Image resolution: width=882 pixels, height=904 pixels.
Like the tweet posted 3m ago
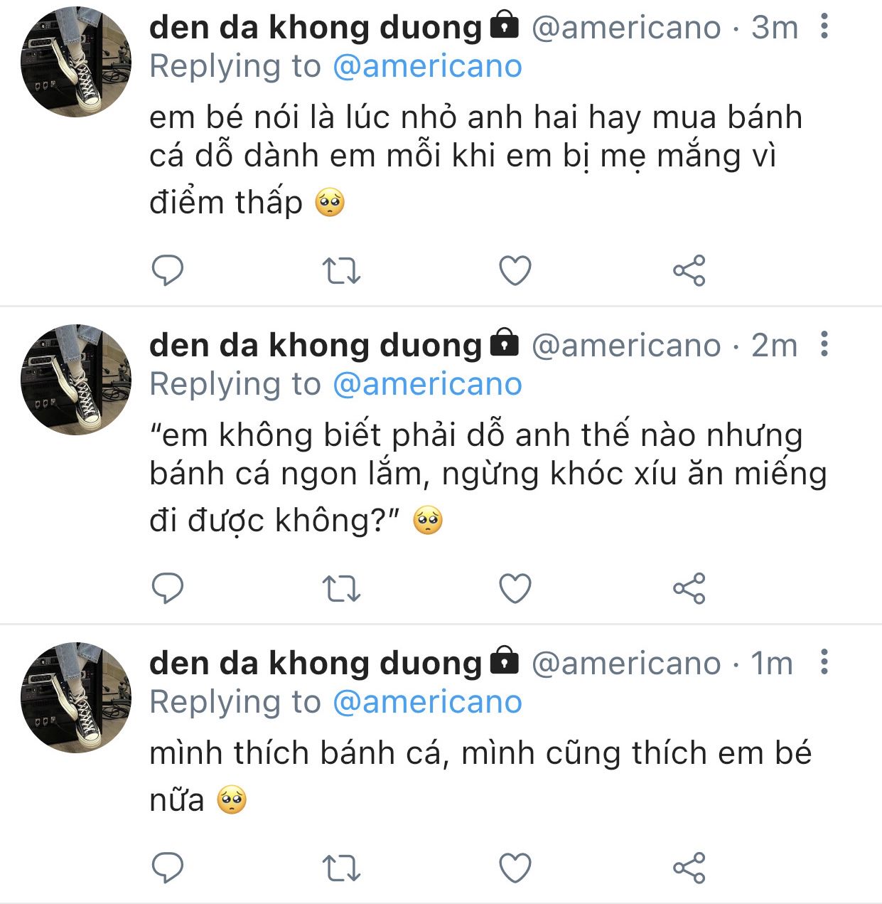coord(515,271)
